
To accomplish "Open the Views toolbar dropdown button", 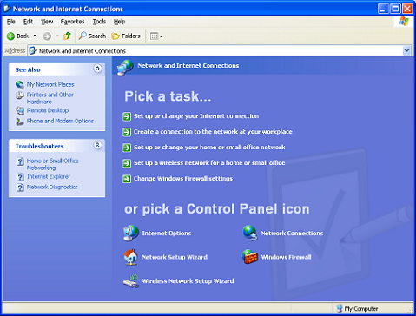I will (x=156, y=36).
